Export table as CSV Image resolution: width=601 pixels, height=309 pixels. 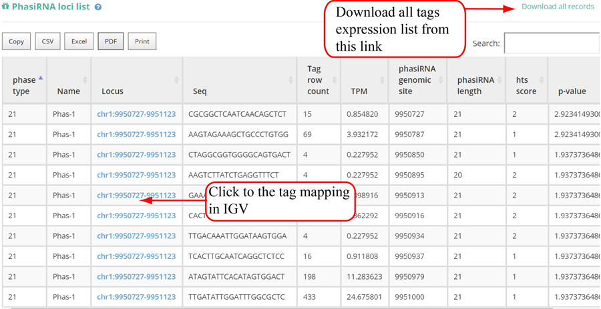point(47,41)
